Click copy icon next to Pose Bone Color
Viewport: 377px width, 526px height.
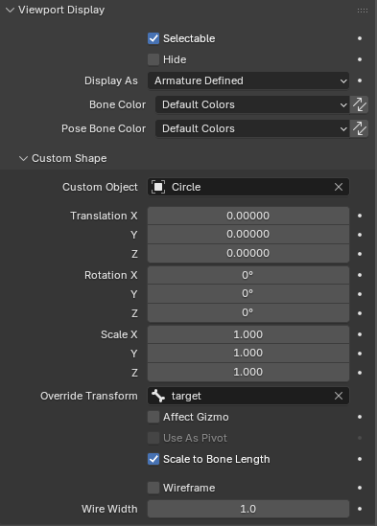click(x=359, y=128)
